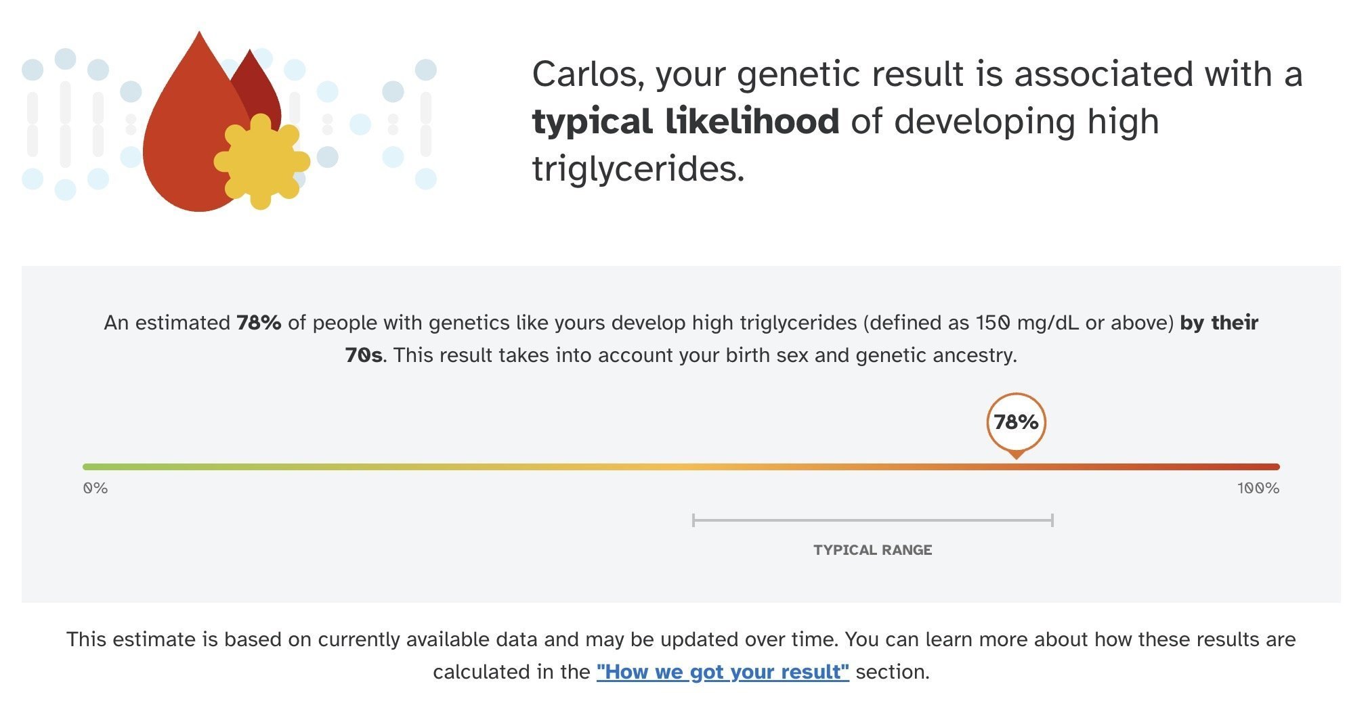Click the right end cap of typical range bracket

click(x=1052, y=520)
